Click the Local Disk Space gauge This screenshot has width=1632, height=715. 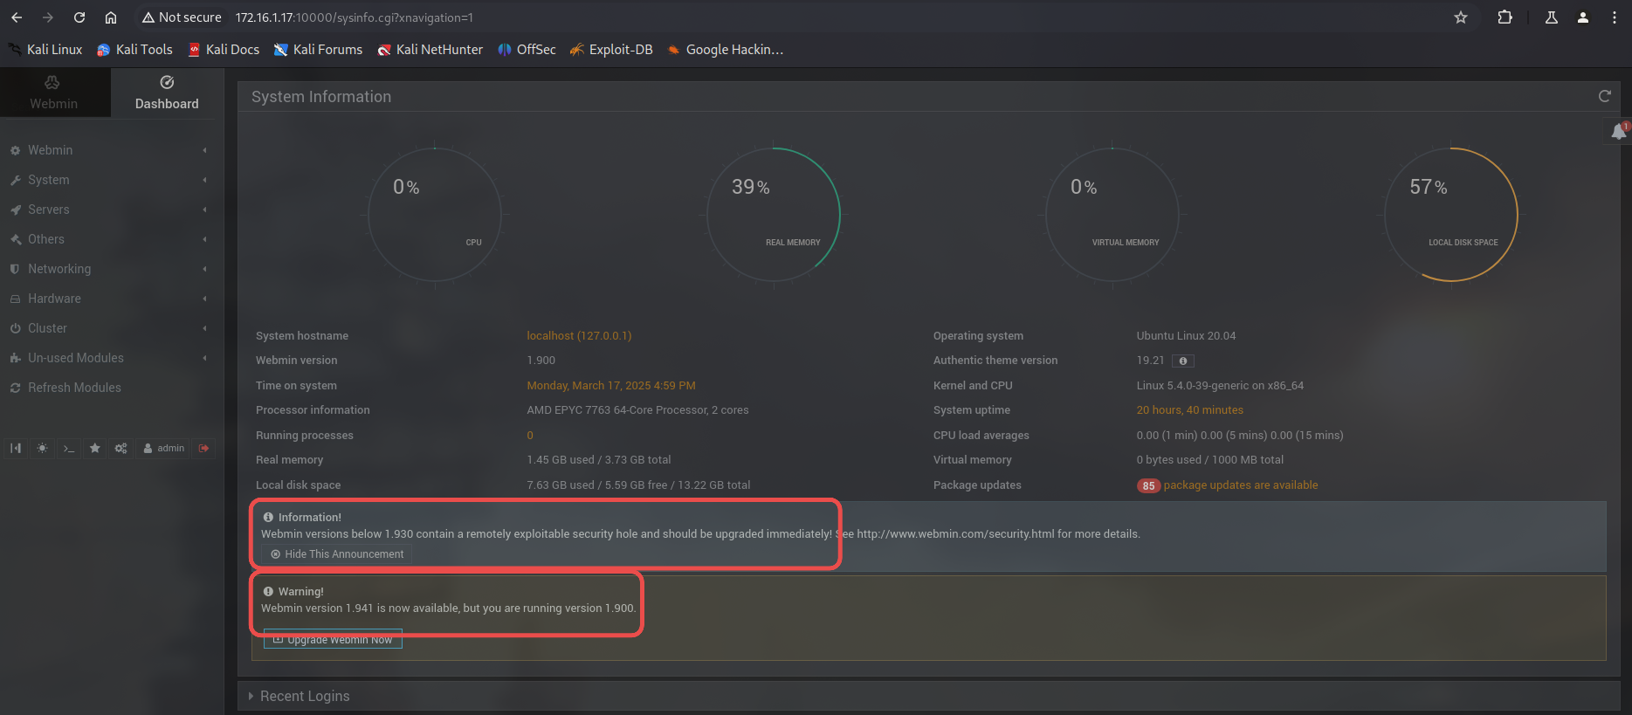(1450, 215)
